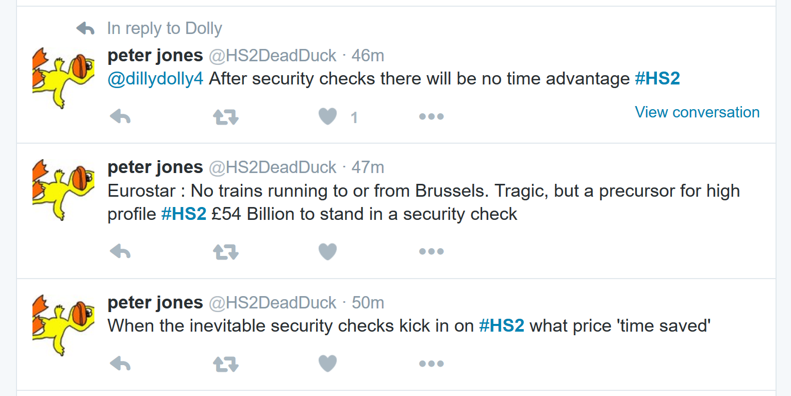Viewport: 791px width, 396px height.
Task: Like the Eurostar Brussels tweet
Action: [327, 251]
